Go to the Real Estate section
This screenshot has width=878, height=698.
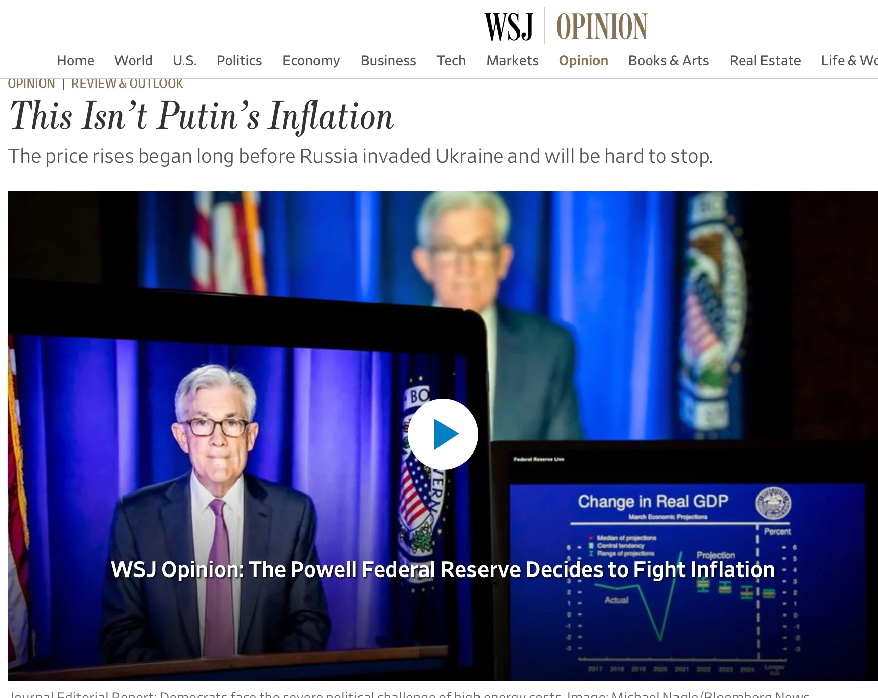coord(765,61)
